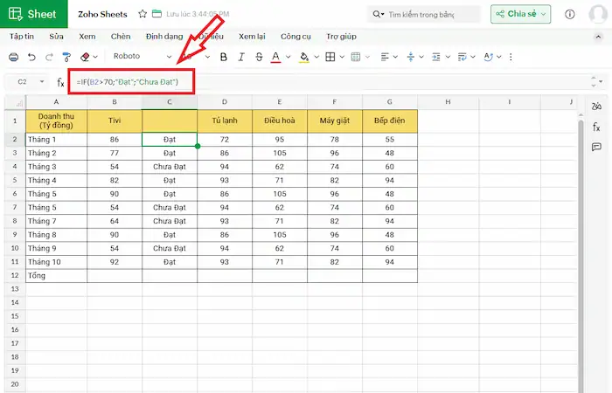Click the folder icon beside title
612x393 pixels.
156,14
